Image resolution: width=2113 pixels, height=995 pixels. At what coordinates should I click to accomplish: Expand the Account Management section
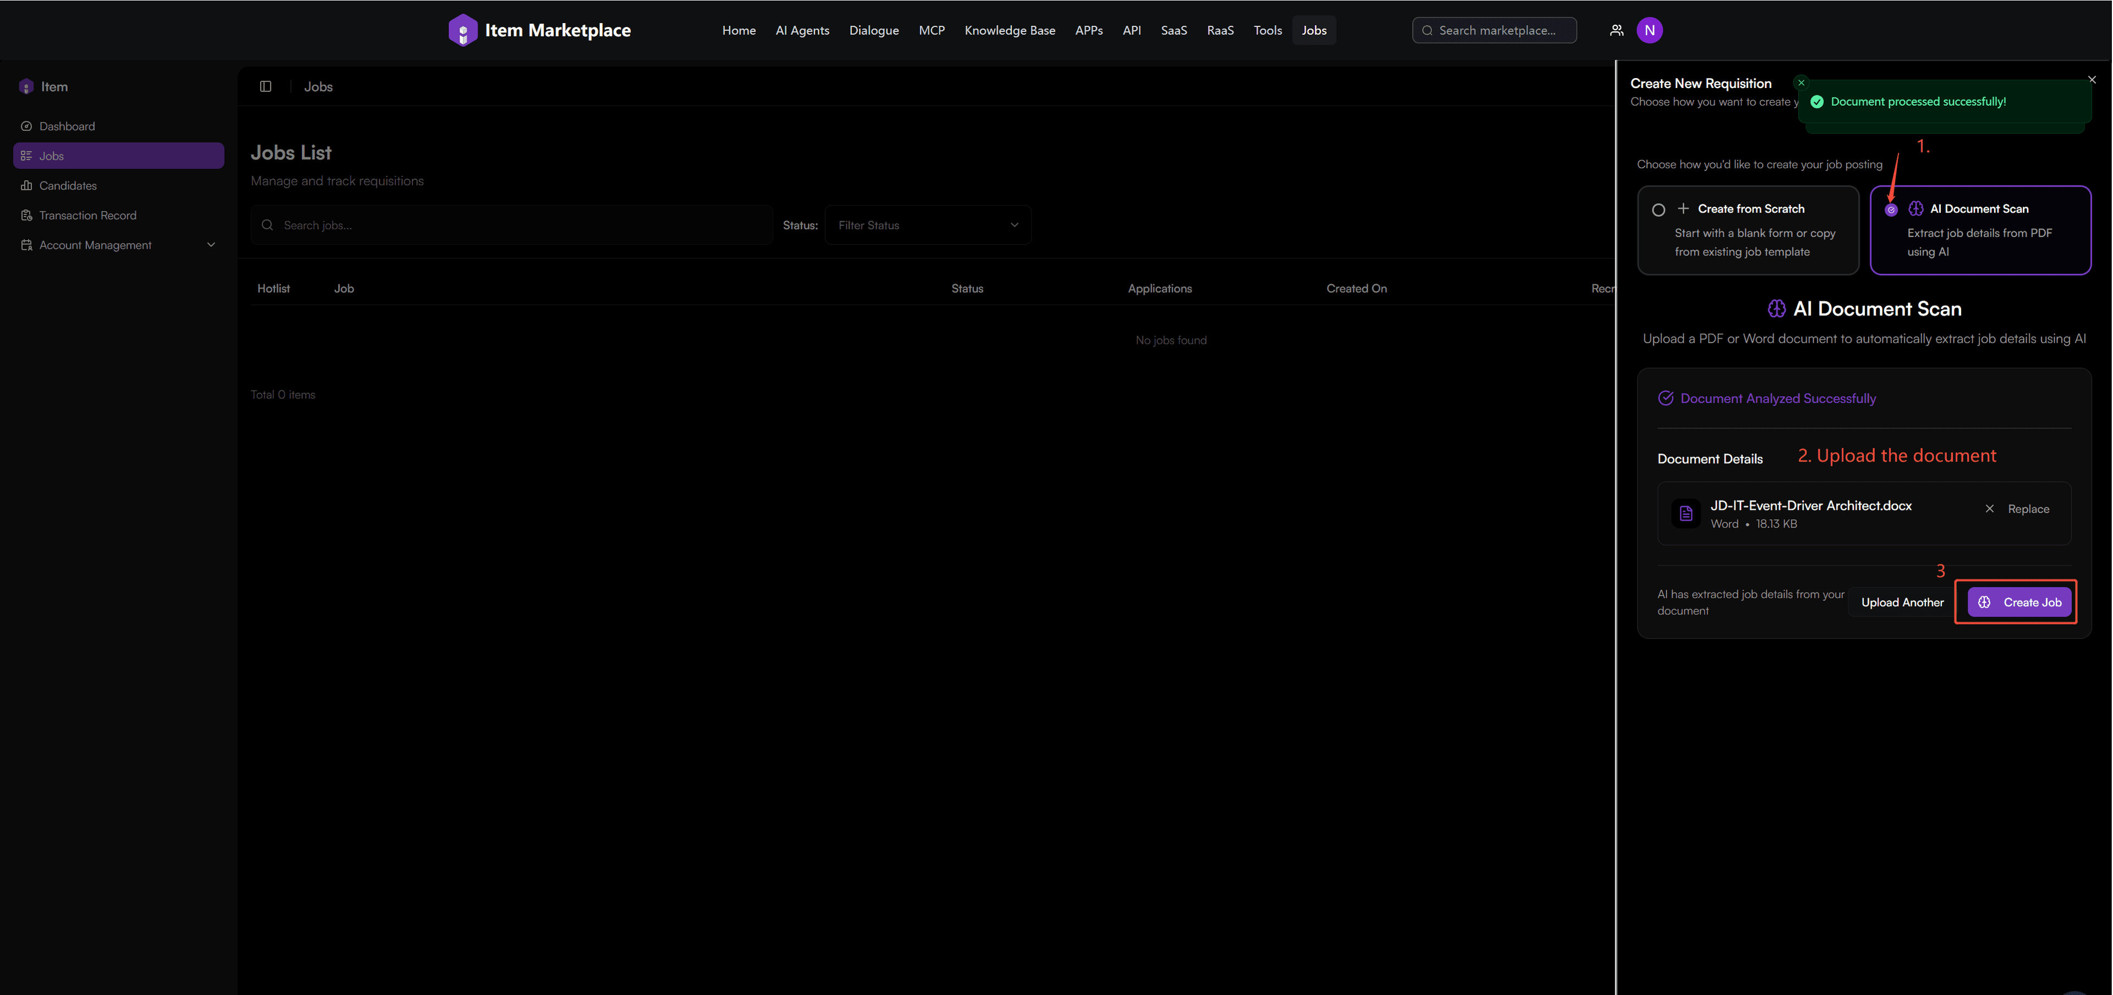tap(119, 245)
